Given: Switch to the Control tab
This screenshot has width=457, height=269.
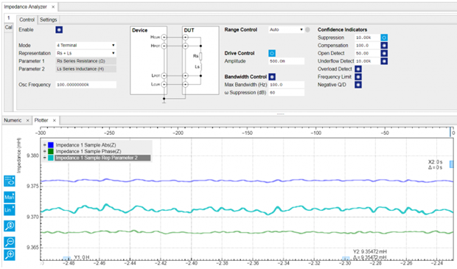Looking at the screenshot, I should coord(27,20).
